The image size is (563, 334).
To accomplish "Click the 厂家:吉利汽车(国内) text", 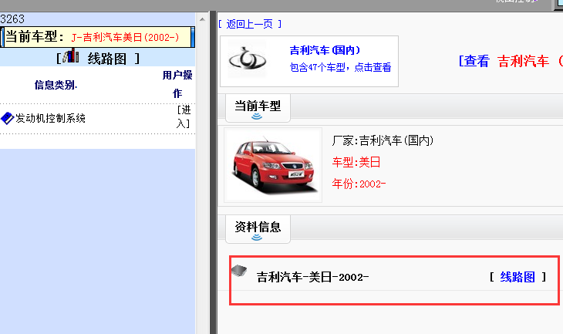I will pyautogui.click(x=383, y=140).
